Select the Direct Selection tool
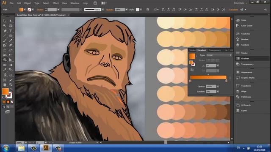 [11, 21]
